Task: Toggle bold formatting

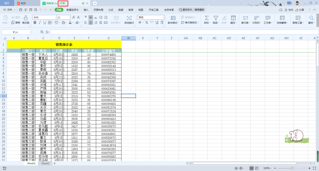Action: pos(35,23)
